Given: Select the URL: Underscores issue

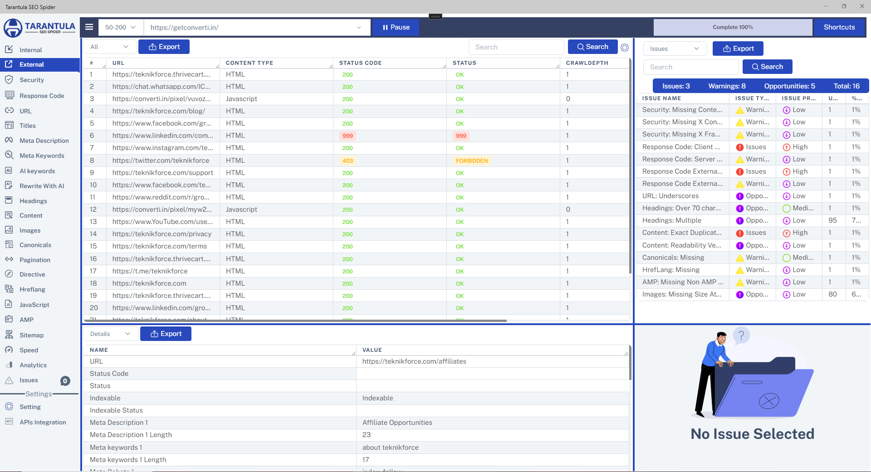Looking at the screenshot, I should tap(752, 196).
